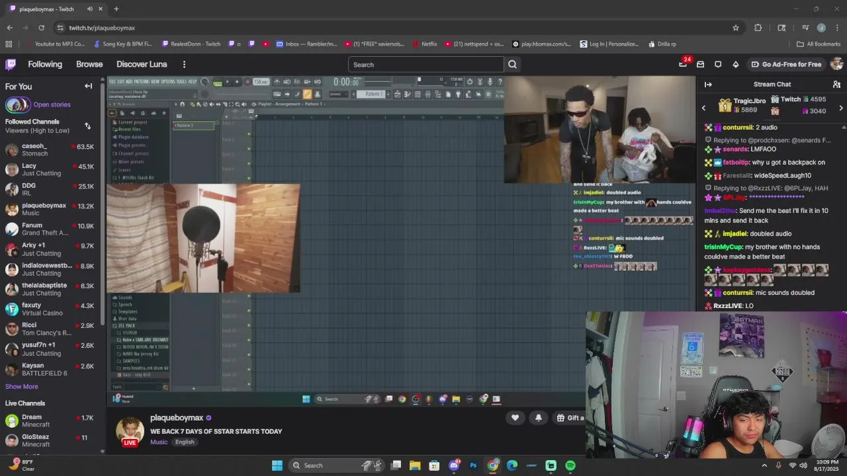Open caseoh_ channel in sidebar
The height and width of the screenshot is (476, 847).
tap(50, 149)
